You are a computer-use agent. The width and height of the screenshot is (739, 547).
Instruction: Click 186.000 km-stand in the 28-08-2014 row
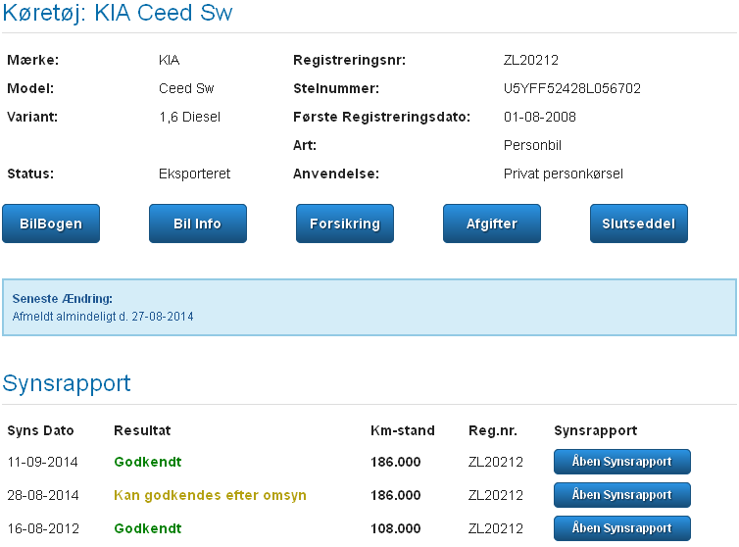[395, 496]
